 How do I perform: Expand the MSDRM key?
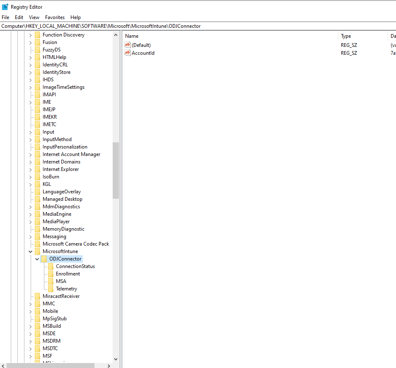point(31,341)
